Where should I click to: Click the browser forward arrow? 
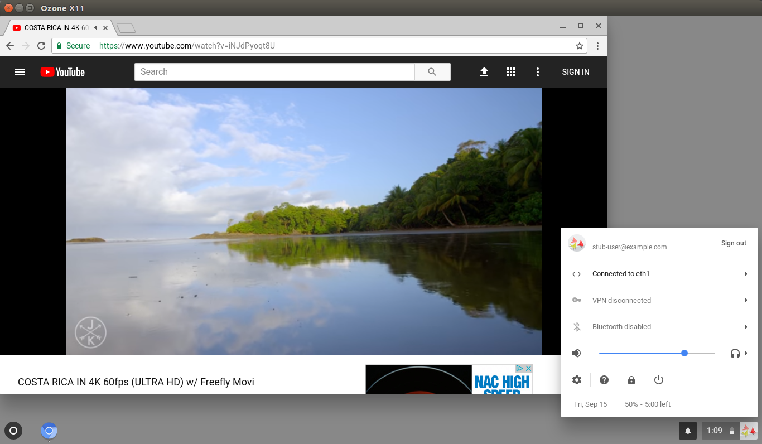pyautogui.click(x=26, y=46)
